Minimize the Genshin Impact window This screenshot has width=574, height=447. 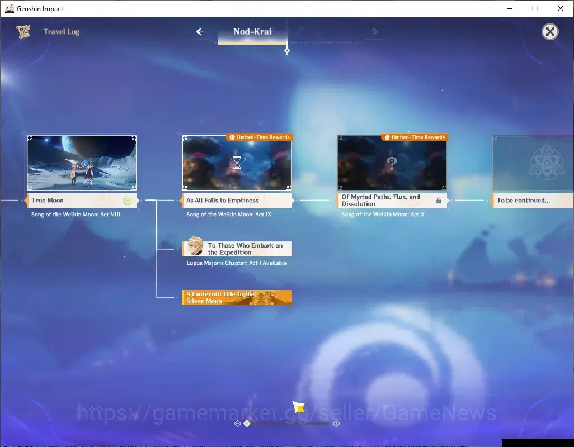(x=509, y=8)
